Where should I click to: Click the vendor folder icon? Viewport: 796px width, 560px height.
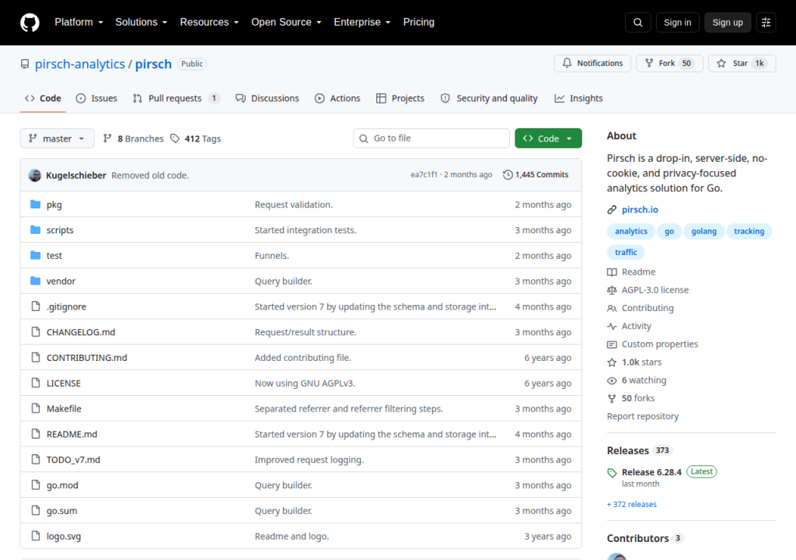coord(35,281)
